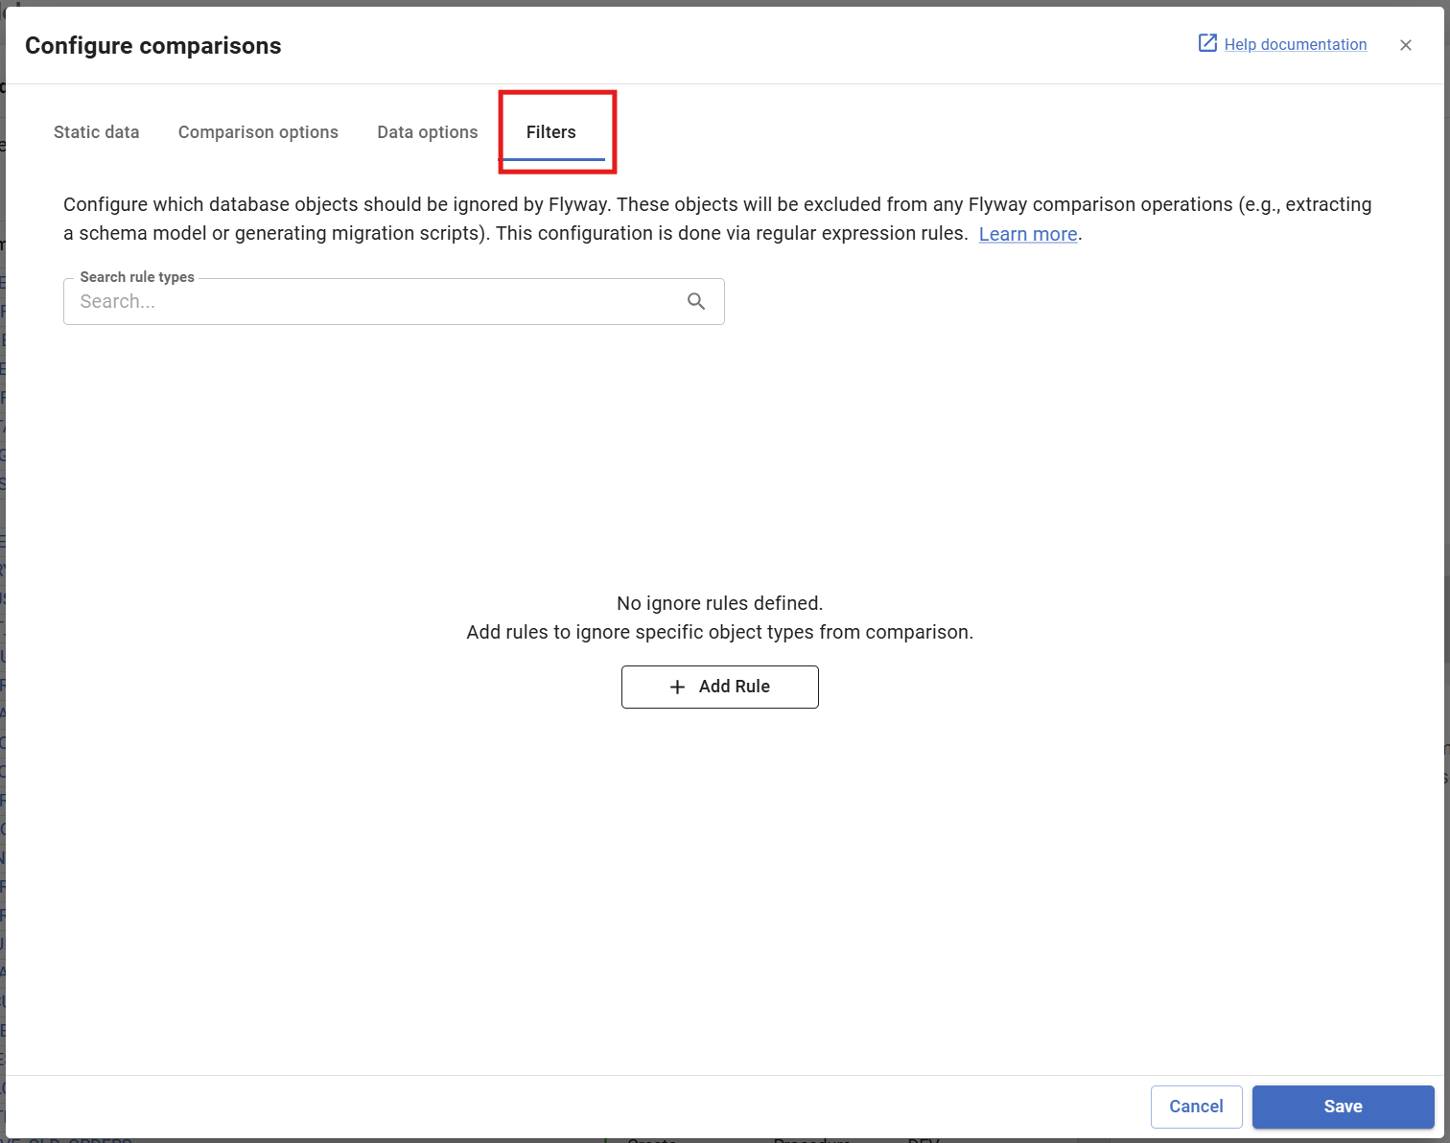Screen dimensions: 1450x1143
Task: Cancel the comparison configuration changes
Action: point(1196,1107)
